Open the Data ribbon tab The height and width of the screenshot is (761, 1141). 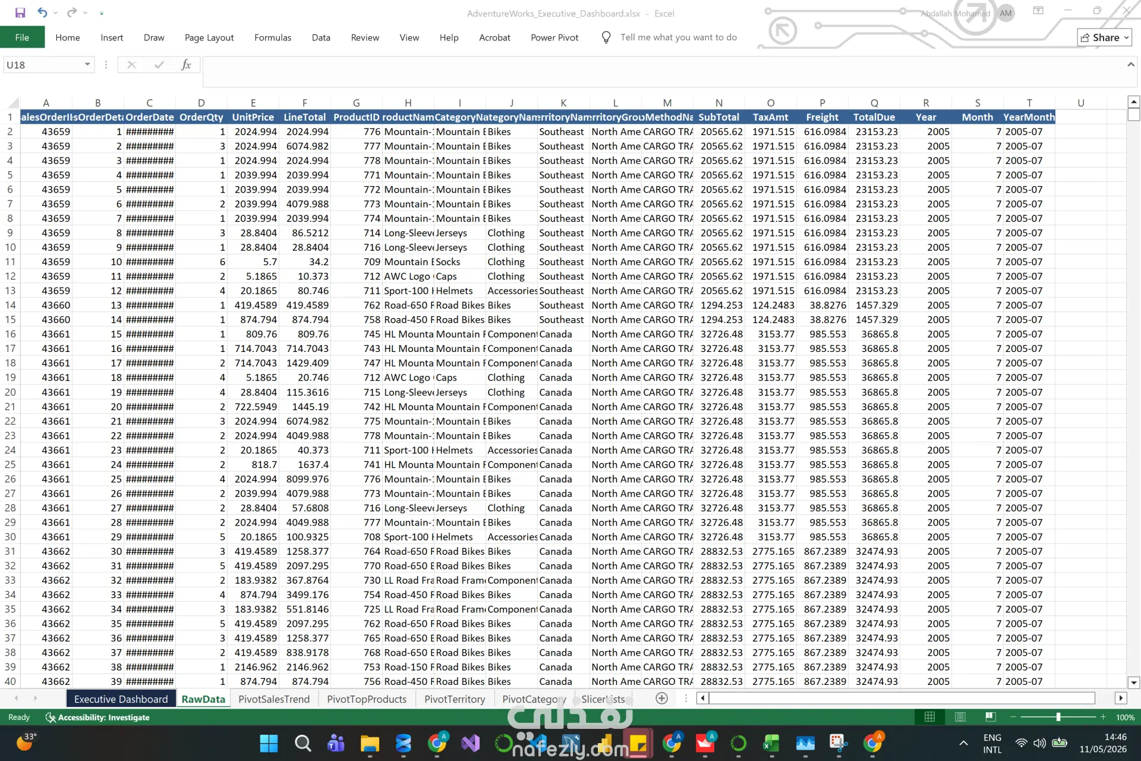pos(321,37)
